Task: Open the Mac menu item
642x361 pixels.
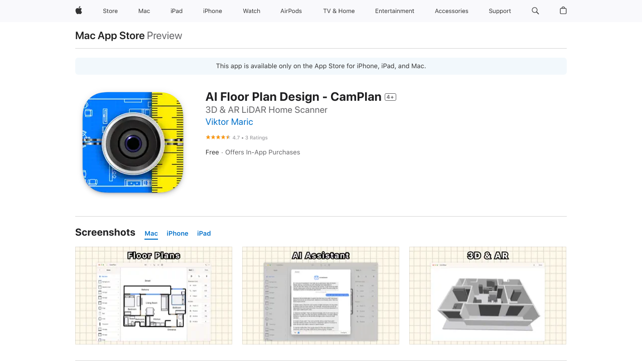Action: [x=144, y=11]
